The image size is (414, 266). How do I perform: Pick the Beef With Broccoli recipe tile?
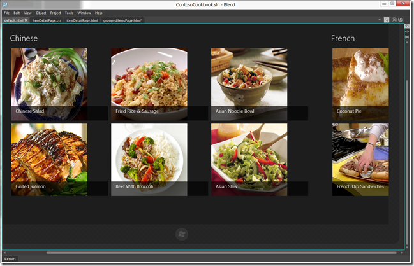pos(149,160)
